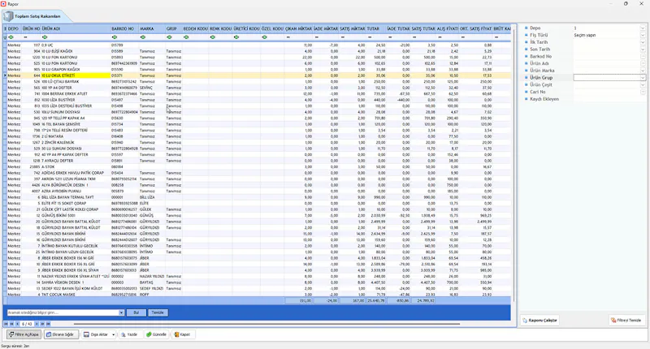Image resolution: width=650 pixels, height=349 pixels.
Task: Select the row '100 YP A4 DEFTER'
Action: [259, 88]
